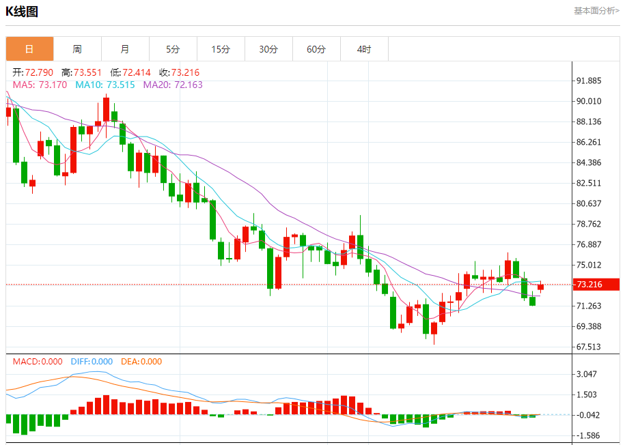Click the red 73.216 current price tag

596,285
